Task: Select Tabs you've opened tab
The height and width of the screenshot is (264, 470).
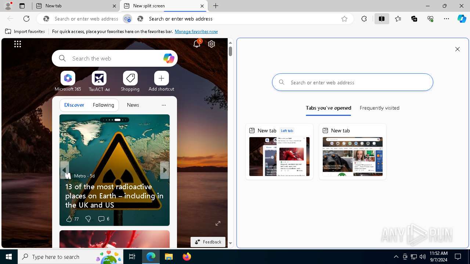Action: coord(328,108)
